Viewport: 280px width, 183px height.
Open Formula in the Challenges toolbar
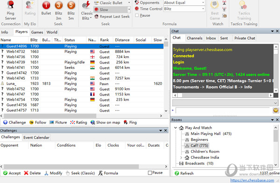[x=108, y=173]
